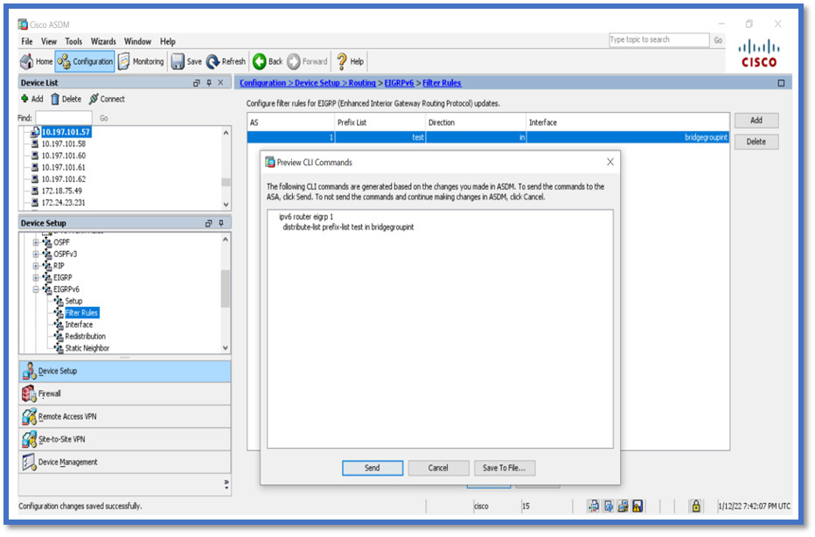Click the Home toolbar icon
The height and width of the screenshot is (537, 815).
pyautogui.click(x=36, y=61)
